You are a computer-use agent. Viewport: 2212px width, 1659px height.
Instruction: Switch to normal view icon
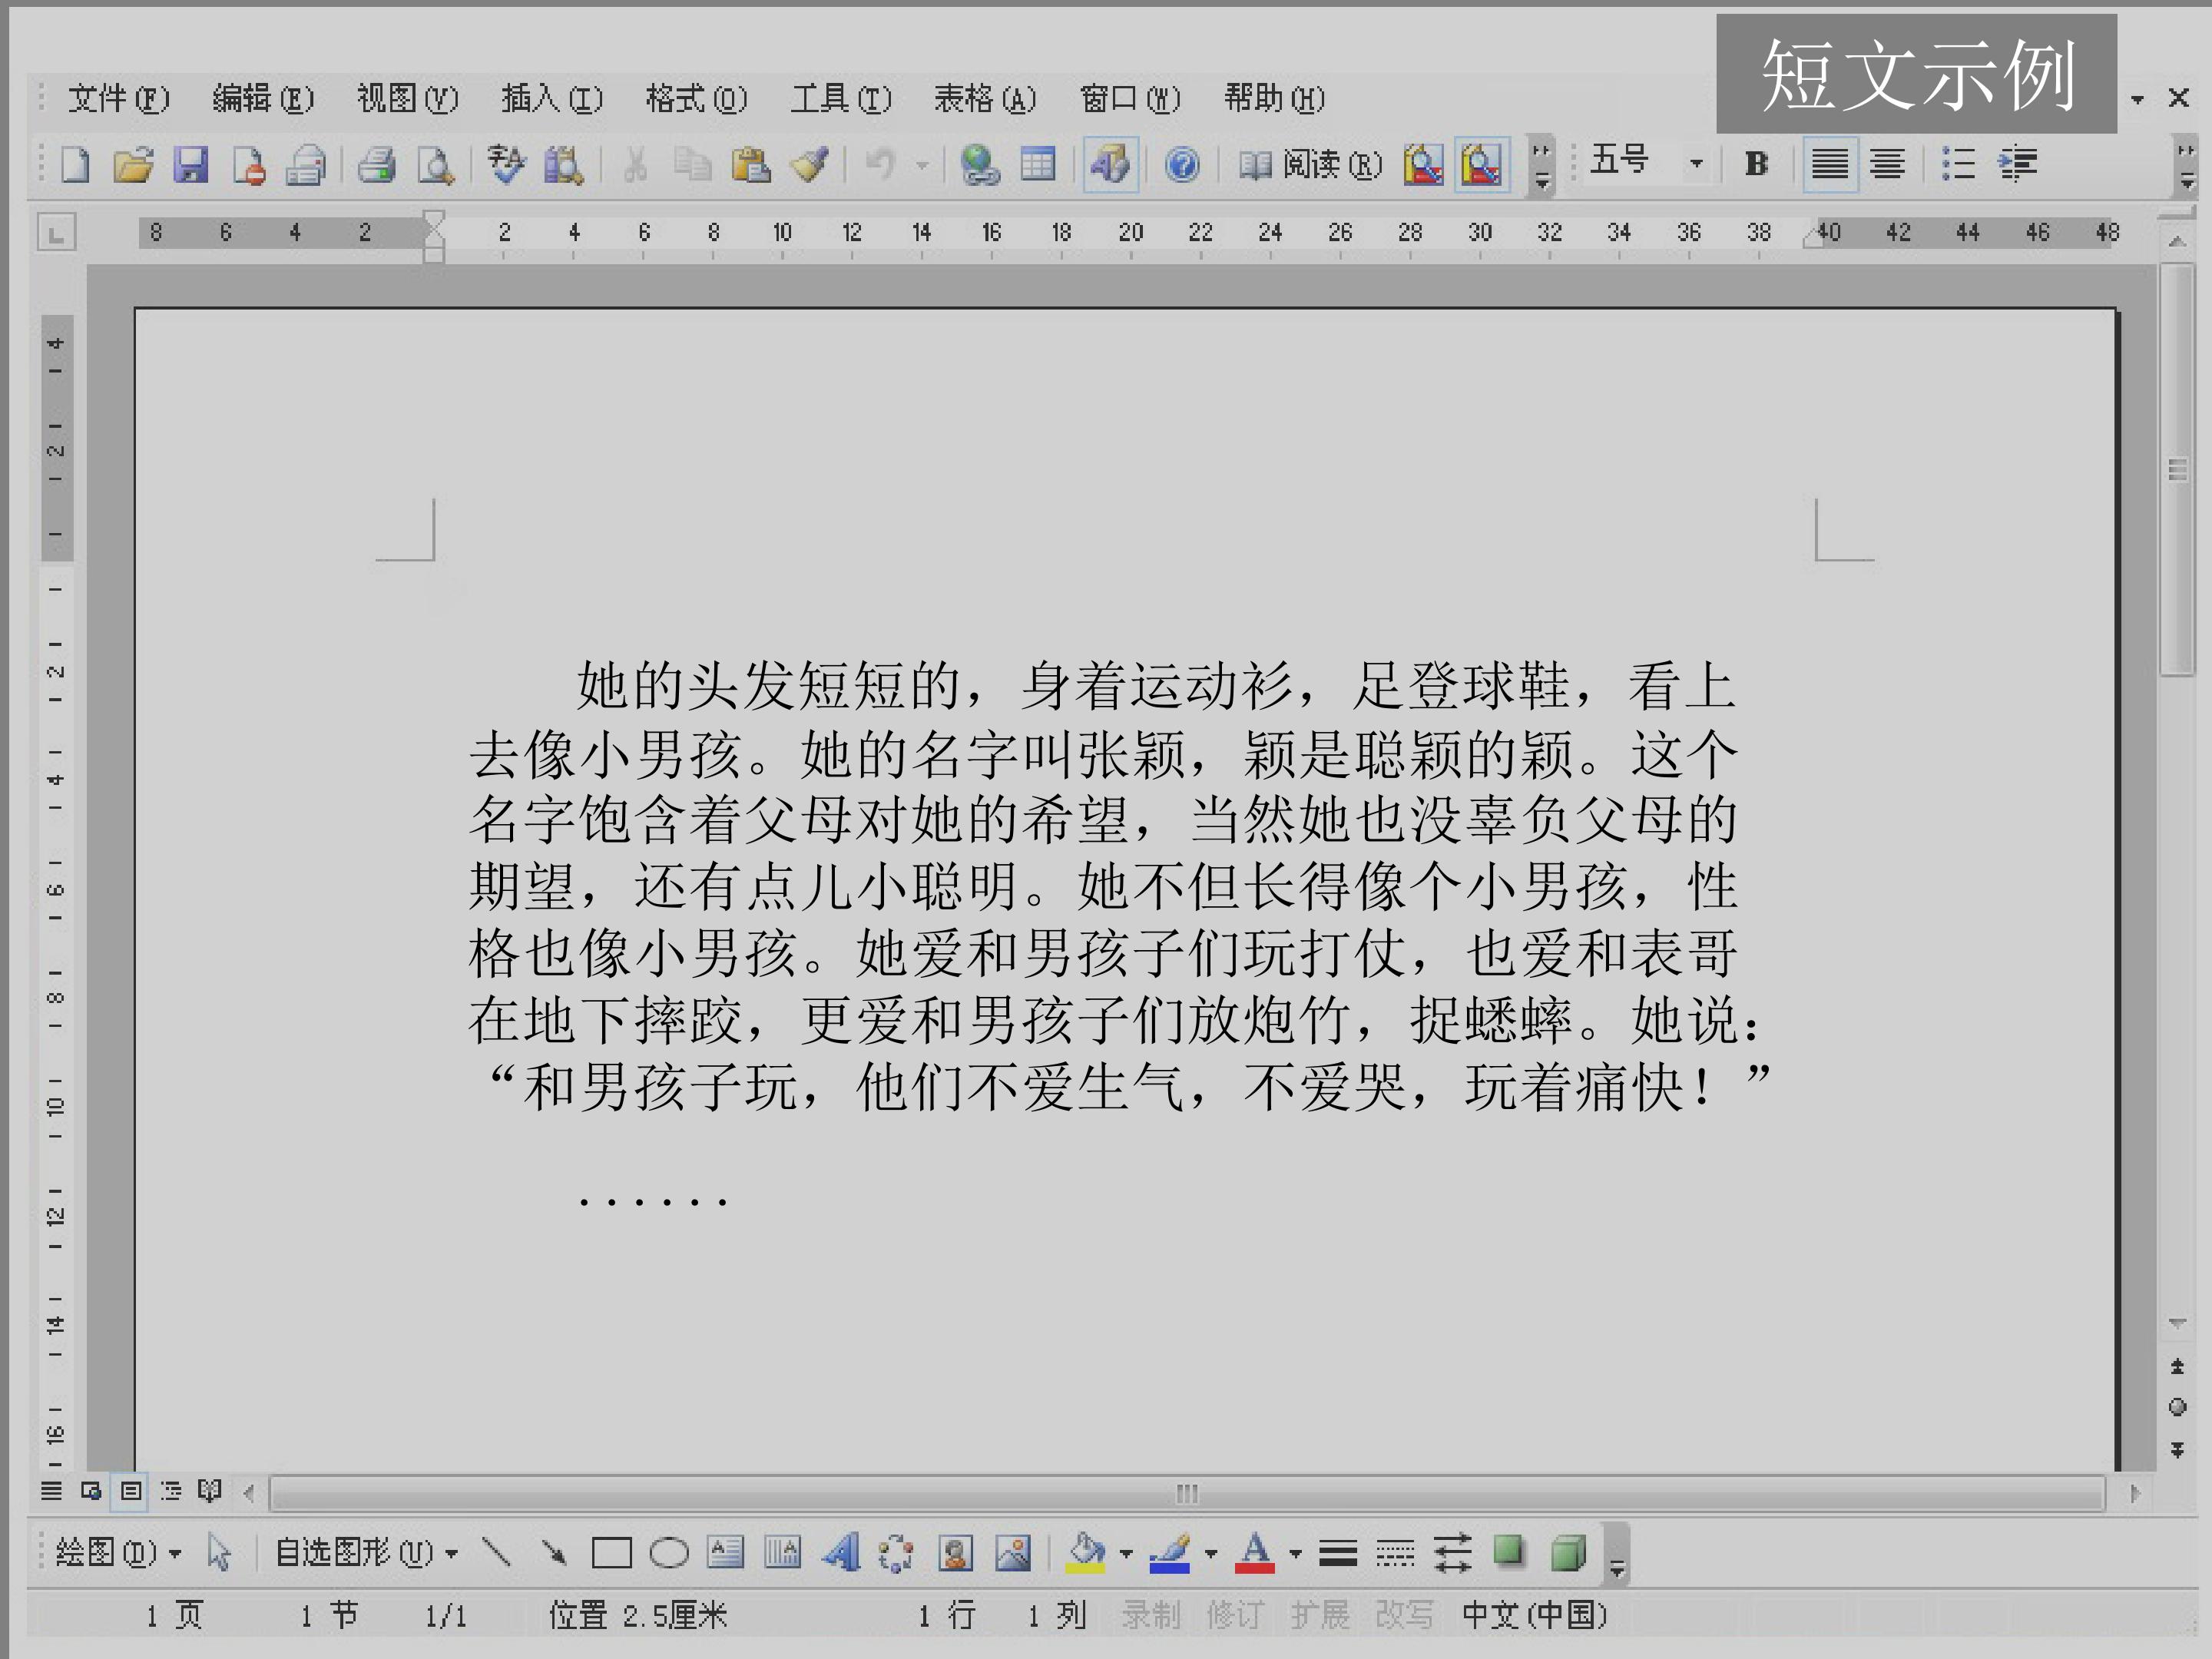[51, 1491]
